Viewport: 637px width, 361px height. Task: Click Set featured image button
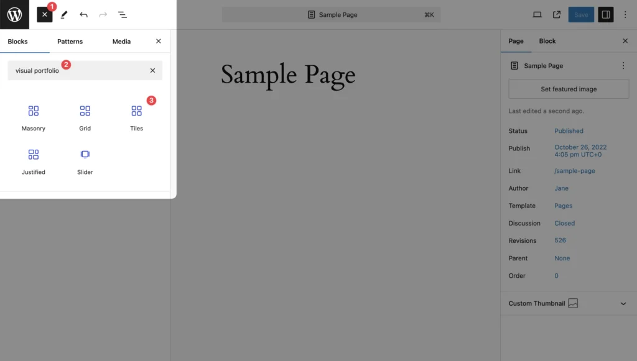coord(569,89)
